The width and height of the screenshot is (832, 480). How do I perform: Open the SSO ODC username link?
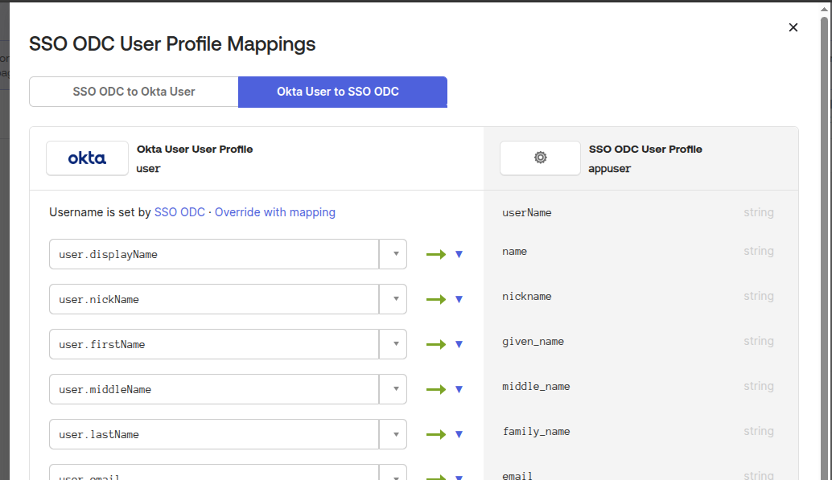click(179, 212)
